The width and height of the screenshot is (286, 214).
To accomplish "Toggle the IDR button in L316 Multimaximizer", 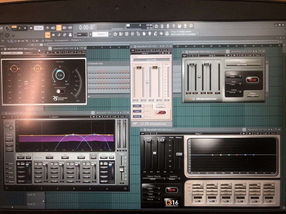I will coord(172,190).
